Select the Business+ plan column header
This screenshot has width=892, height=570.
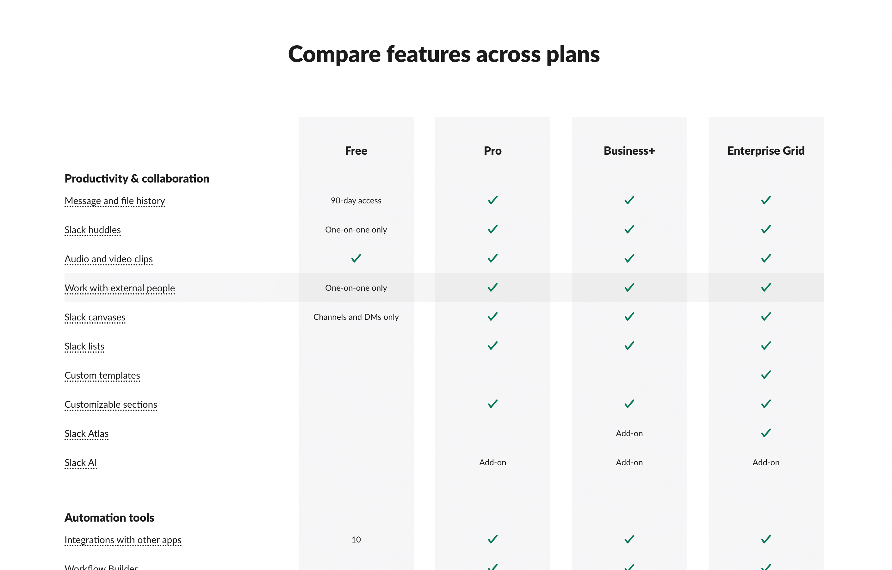point(629,151)
